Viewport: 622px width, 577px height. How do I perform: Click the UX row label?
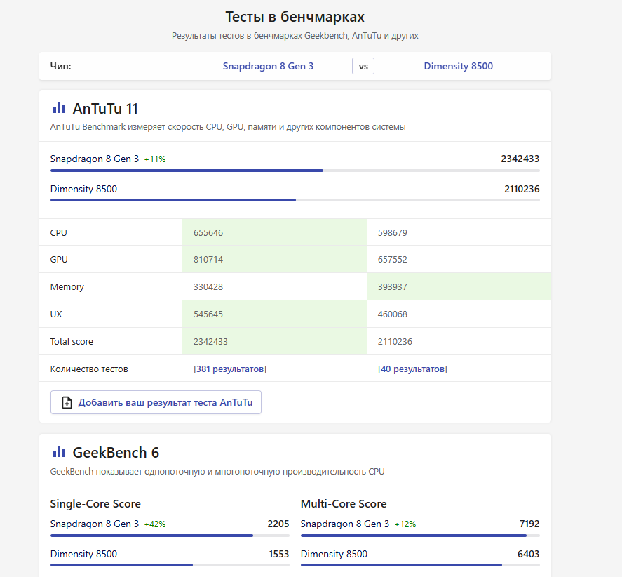56,314
